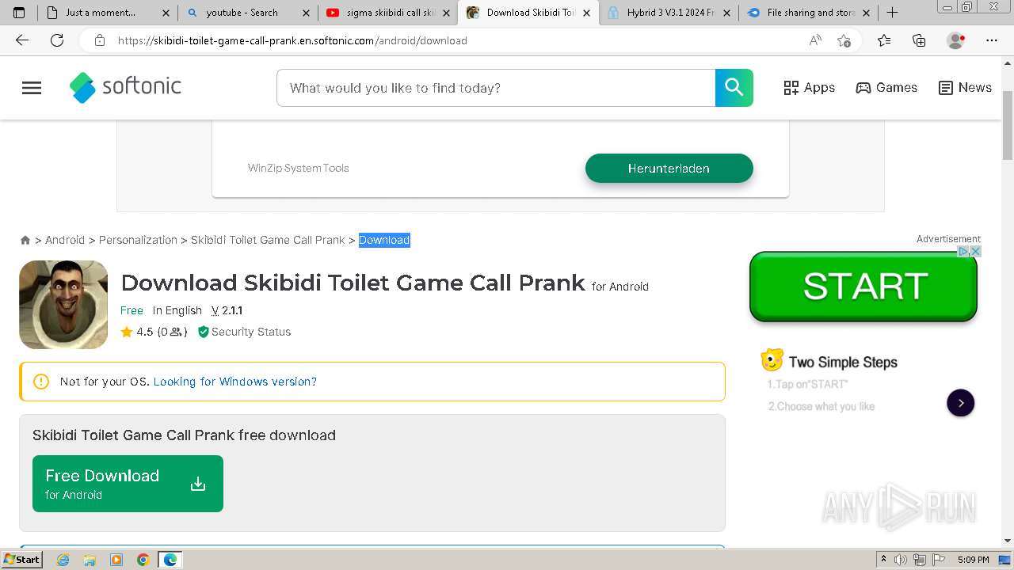The image size is (1014, 570).
Task: Refresh the page
Action: (x=57, y=40)
